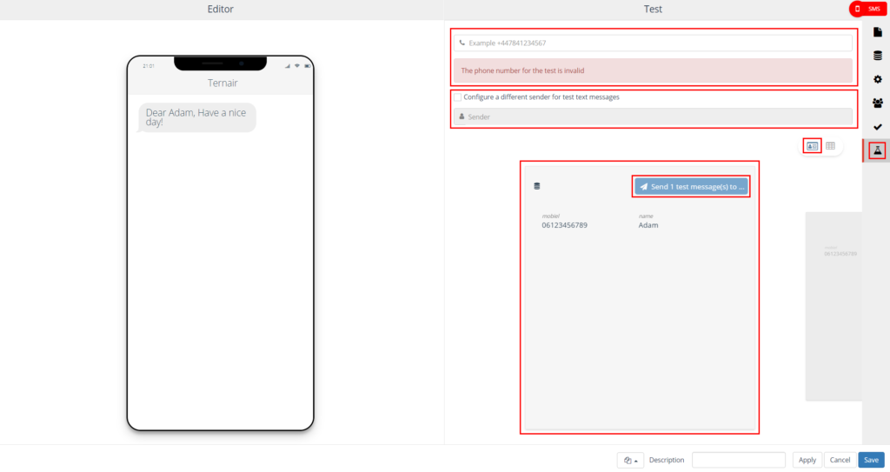This screenshot has height=472, width=890.
Task: Open the test flask icon in sidebar
Action: pyautogui.click(x=878, y=150)
